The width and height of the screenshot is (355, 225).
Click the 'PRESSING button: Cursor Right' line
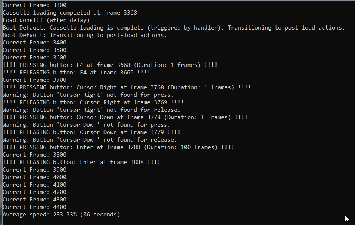127,87
